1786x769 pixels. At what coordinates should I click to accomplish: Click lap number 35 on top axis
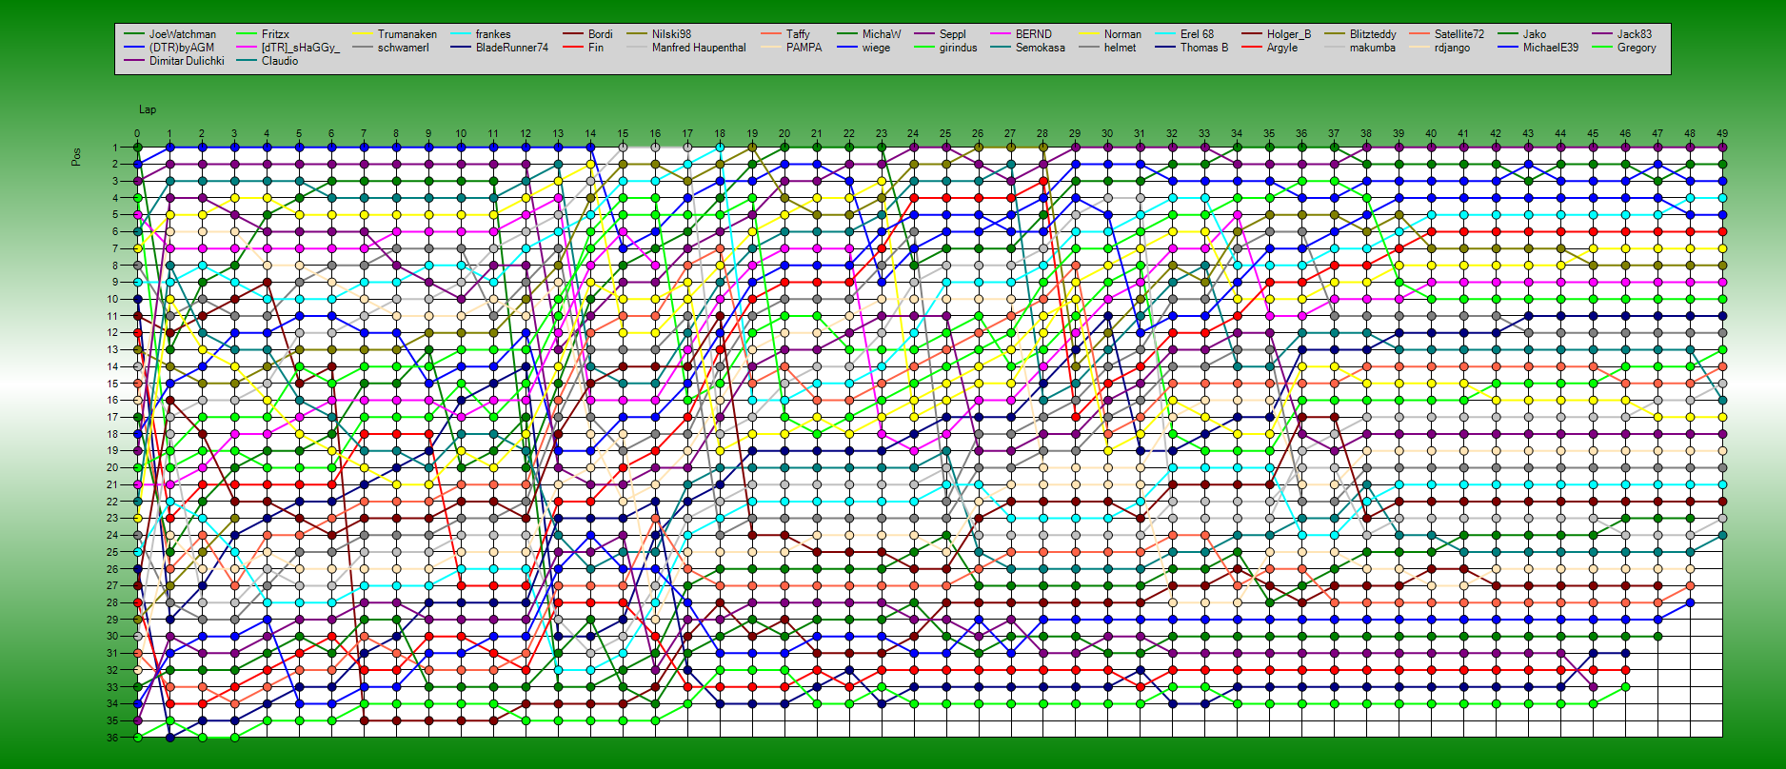coord(1269,134)
